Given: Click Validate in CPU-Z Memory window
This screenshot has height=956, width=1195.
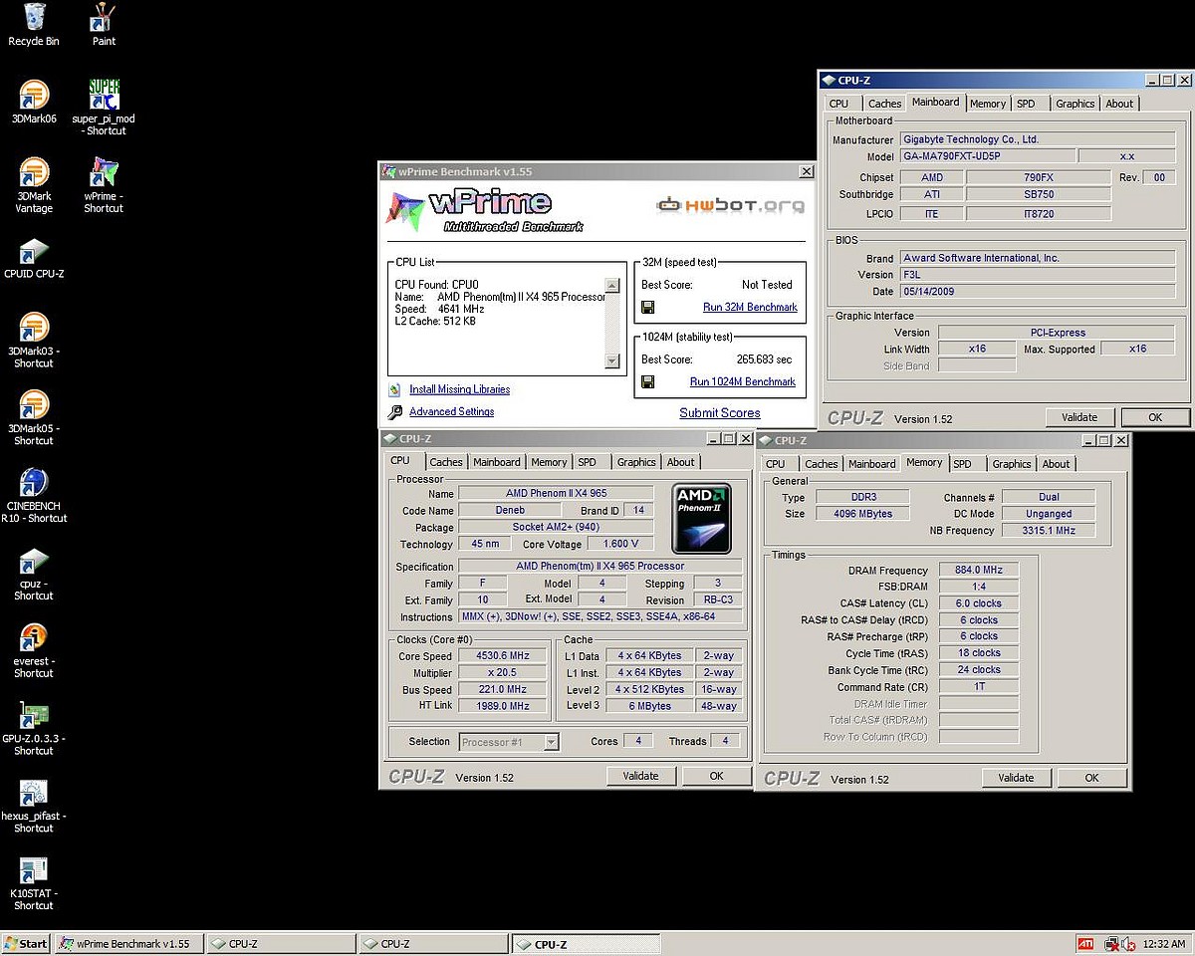Looking at the screenshot, I should (x=1016, y=778).
